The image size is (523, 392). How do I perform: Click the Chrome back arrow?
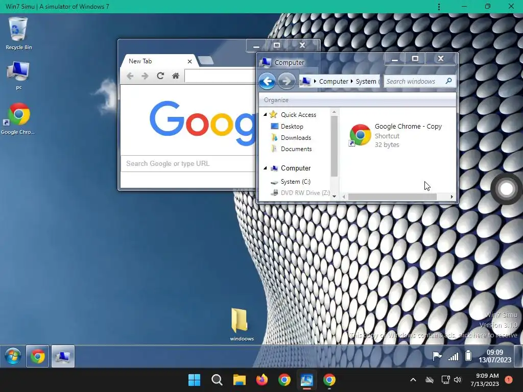coord(130,76)
